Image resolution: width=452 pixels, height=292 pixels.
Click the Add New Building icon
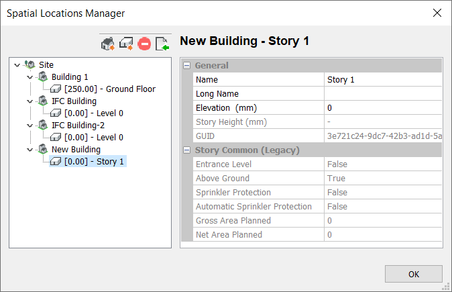coord(107,44)
